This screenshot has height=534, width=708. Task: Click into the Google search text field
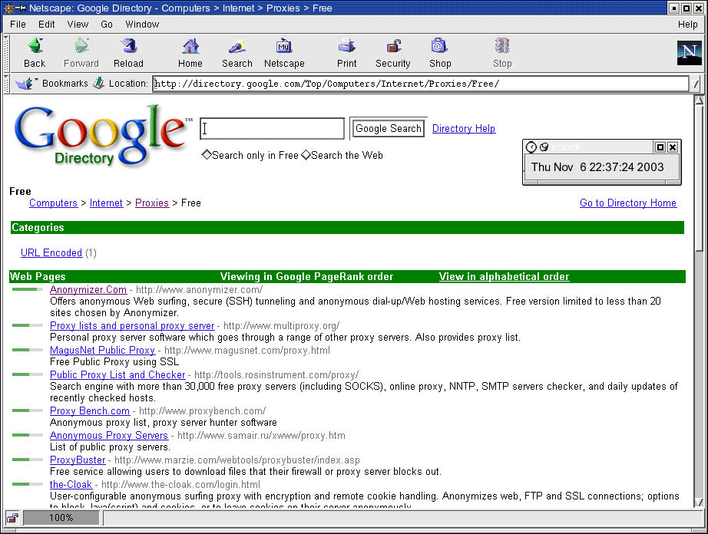tap(273, 129)
